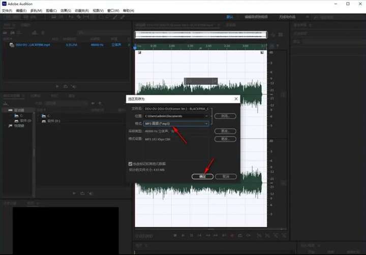Click the last zoom icon in the transport zoom group
The height and width of the screenshot is (255, 366).
[x=284, y=236]
